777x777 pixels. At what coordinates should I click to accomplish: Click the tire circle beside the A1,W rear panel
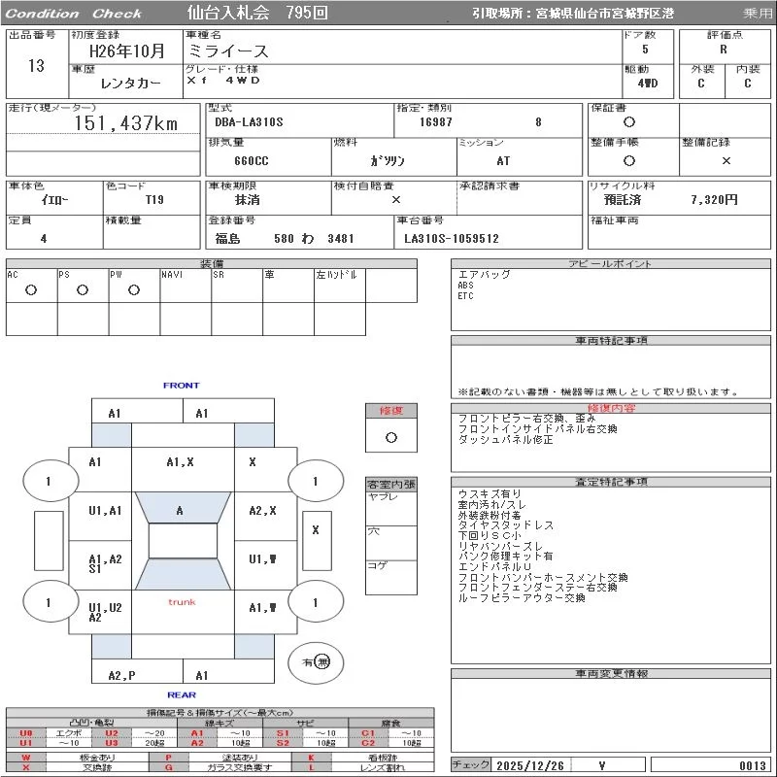point(315,603)
